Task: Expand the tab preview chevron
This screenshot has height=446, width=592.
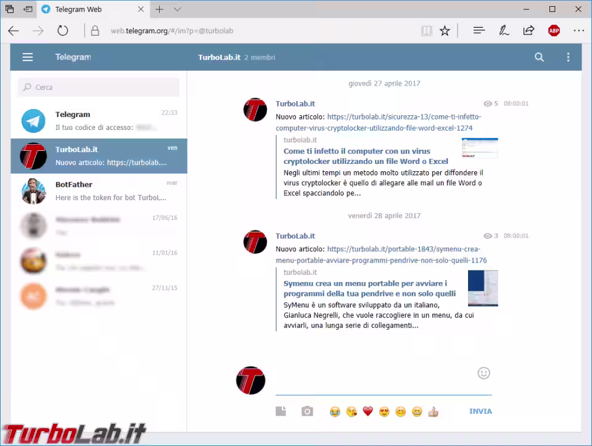Action: [178, 9]
